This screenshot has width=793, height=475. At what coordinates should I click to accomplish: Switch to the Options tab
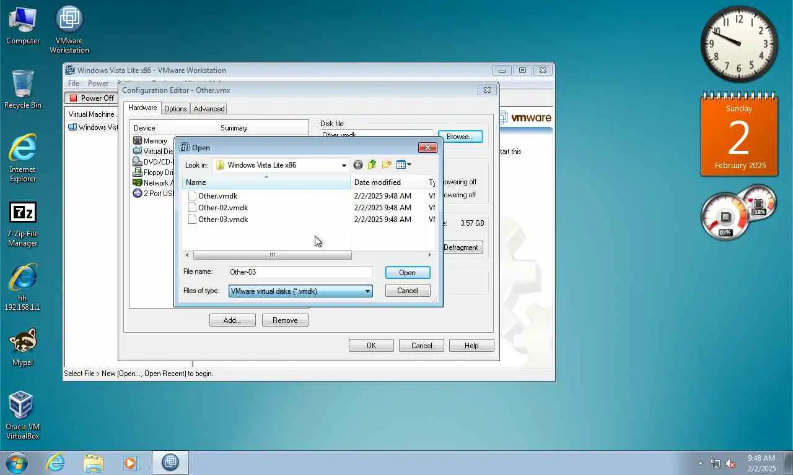[x=175, y=109]
